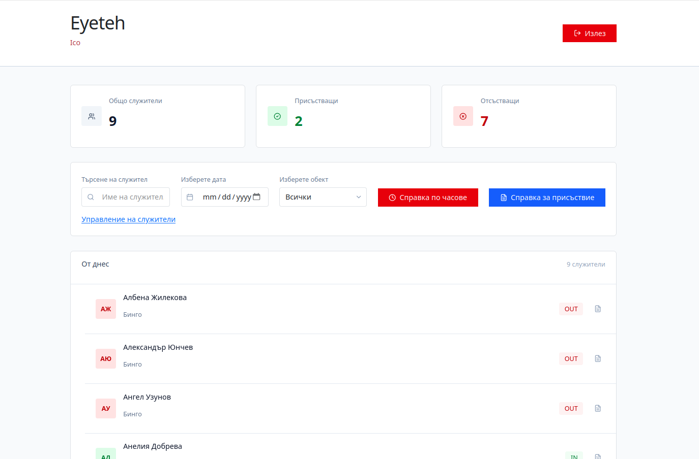
Task: Click OUT badge for Александър Юнчев
Action: pos(571,358)
